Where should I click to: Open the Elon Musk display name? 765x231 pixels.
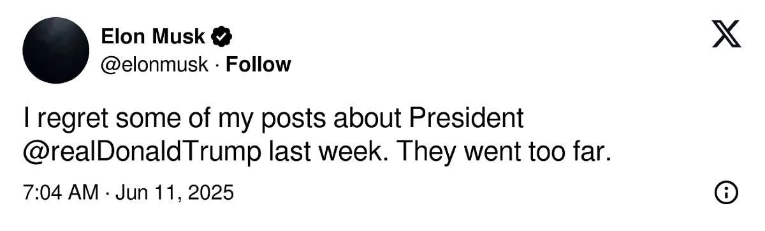pyautogui.click(x=153, y=37)
